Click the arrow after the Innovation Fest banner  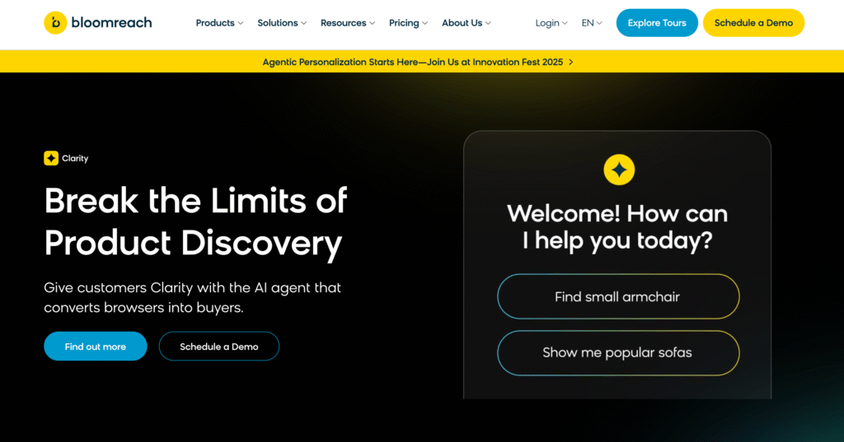coord(571,63)
